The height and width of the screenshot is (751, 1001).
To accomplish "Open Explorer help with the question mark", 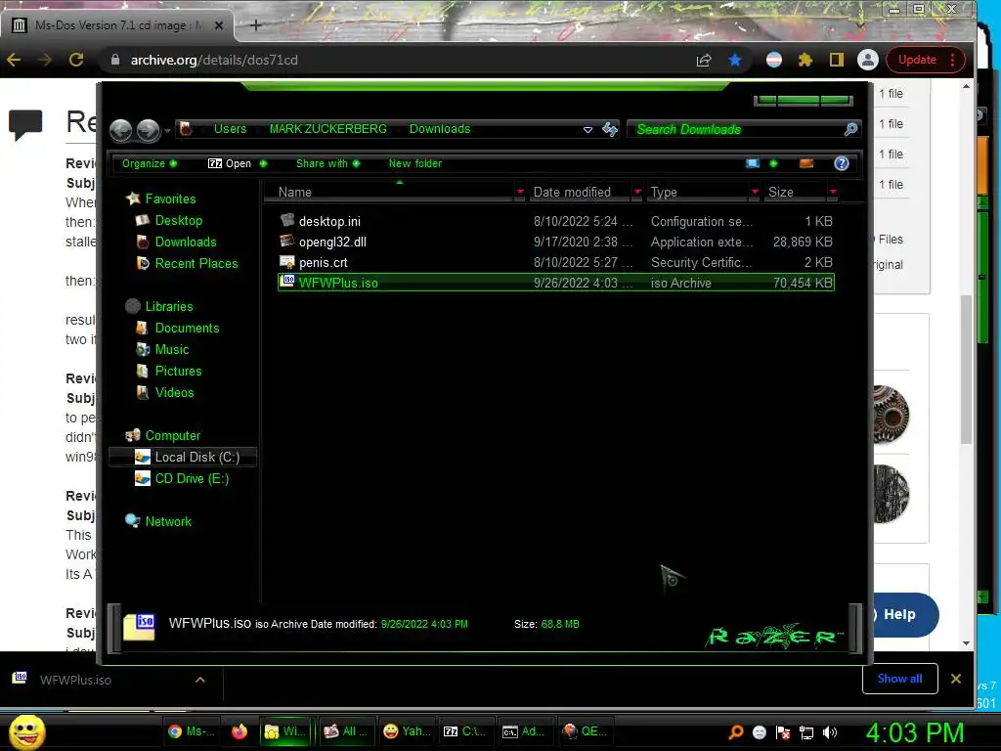I will coord(842,163).
